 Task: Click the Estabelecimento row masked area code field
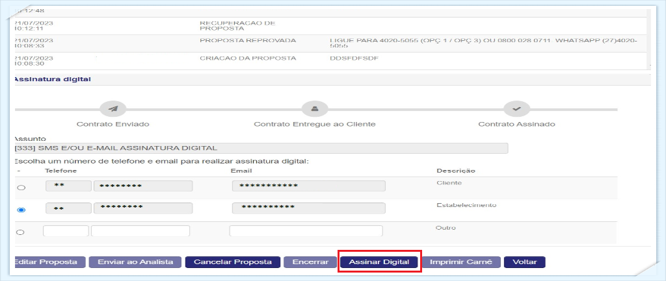point(68,208)
